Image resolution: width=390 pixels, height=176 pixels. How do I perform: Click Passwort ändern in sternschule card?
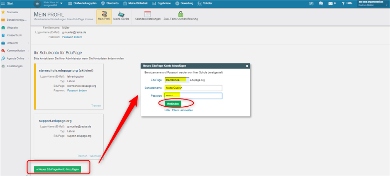[77, 90]
